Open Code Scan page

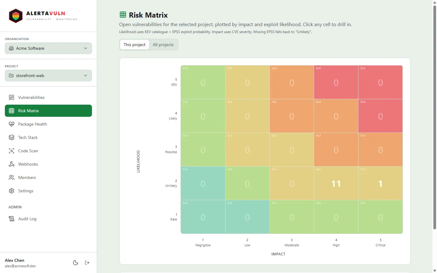48,151
